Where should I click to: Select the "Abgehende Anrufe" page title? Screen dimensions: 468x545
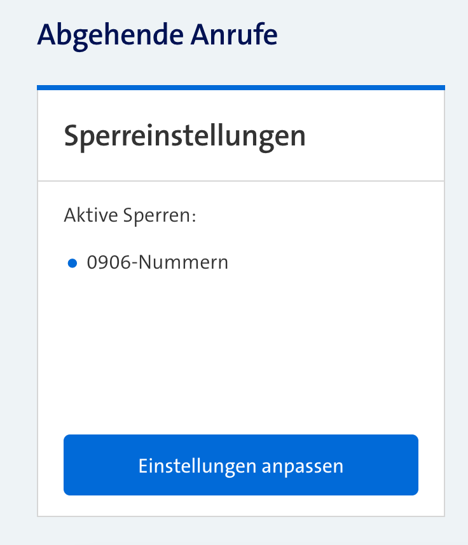pyautogui.click(x=158, y=35)
